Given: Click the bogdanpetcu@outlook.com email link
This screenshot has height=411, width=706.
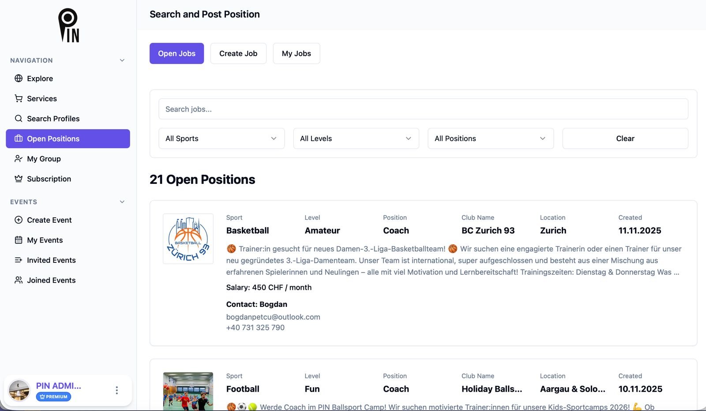Looking at the screenshot, I should pos(273,317).
